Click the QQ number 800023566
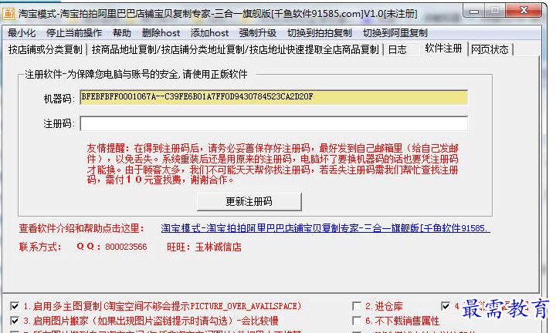 pyautogui.click(x=126, y=247)
